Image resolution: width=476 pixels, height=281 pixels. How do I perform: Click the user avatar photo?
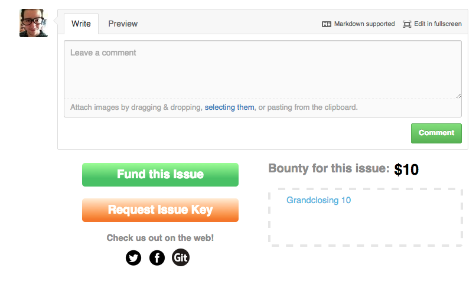click(34, 23)
